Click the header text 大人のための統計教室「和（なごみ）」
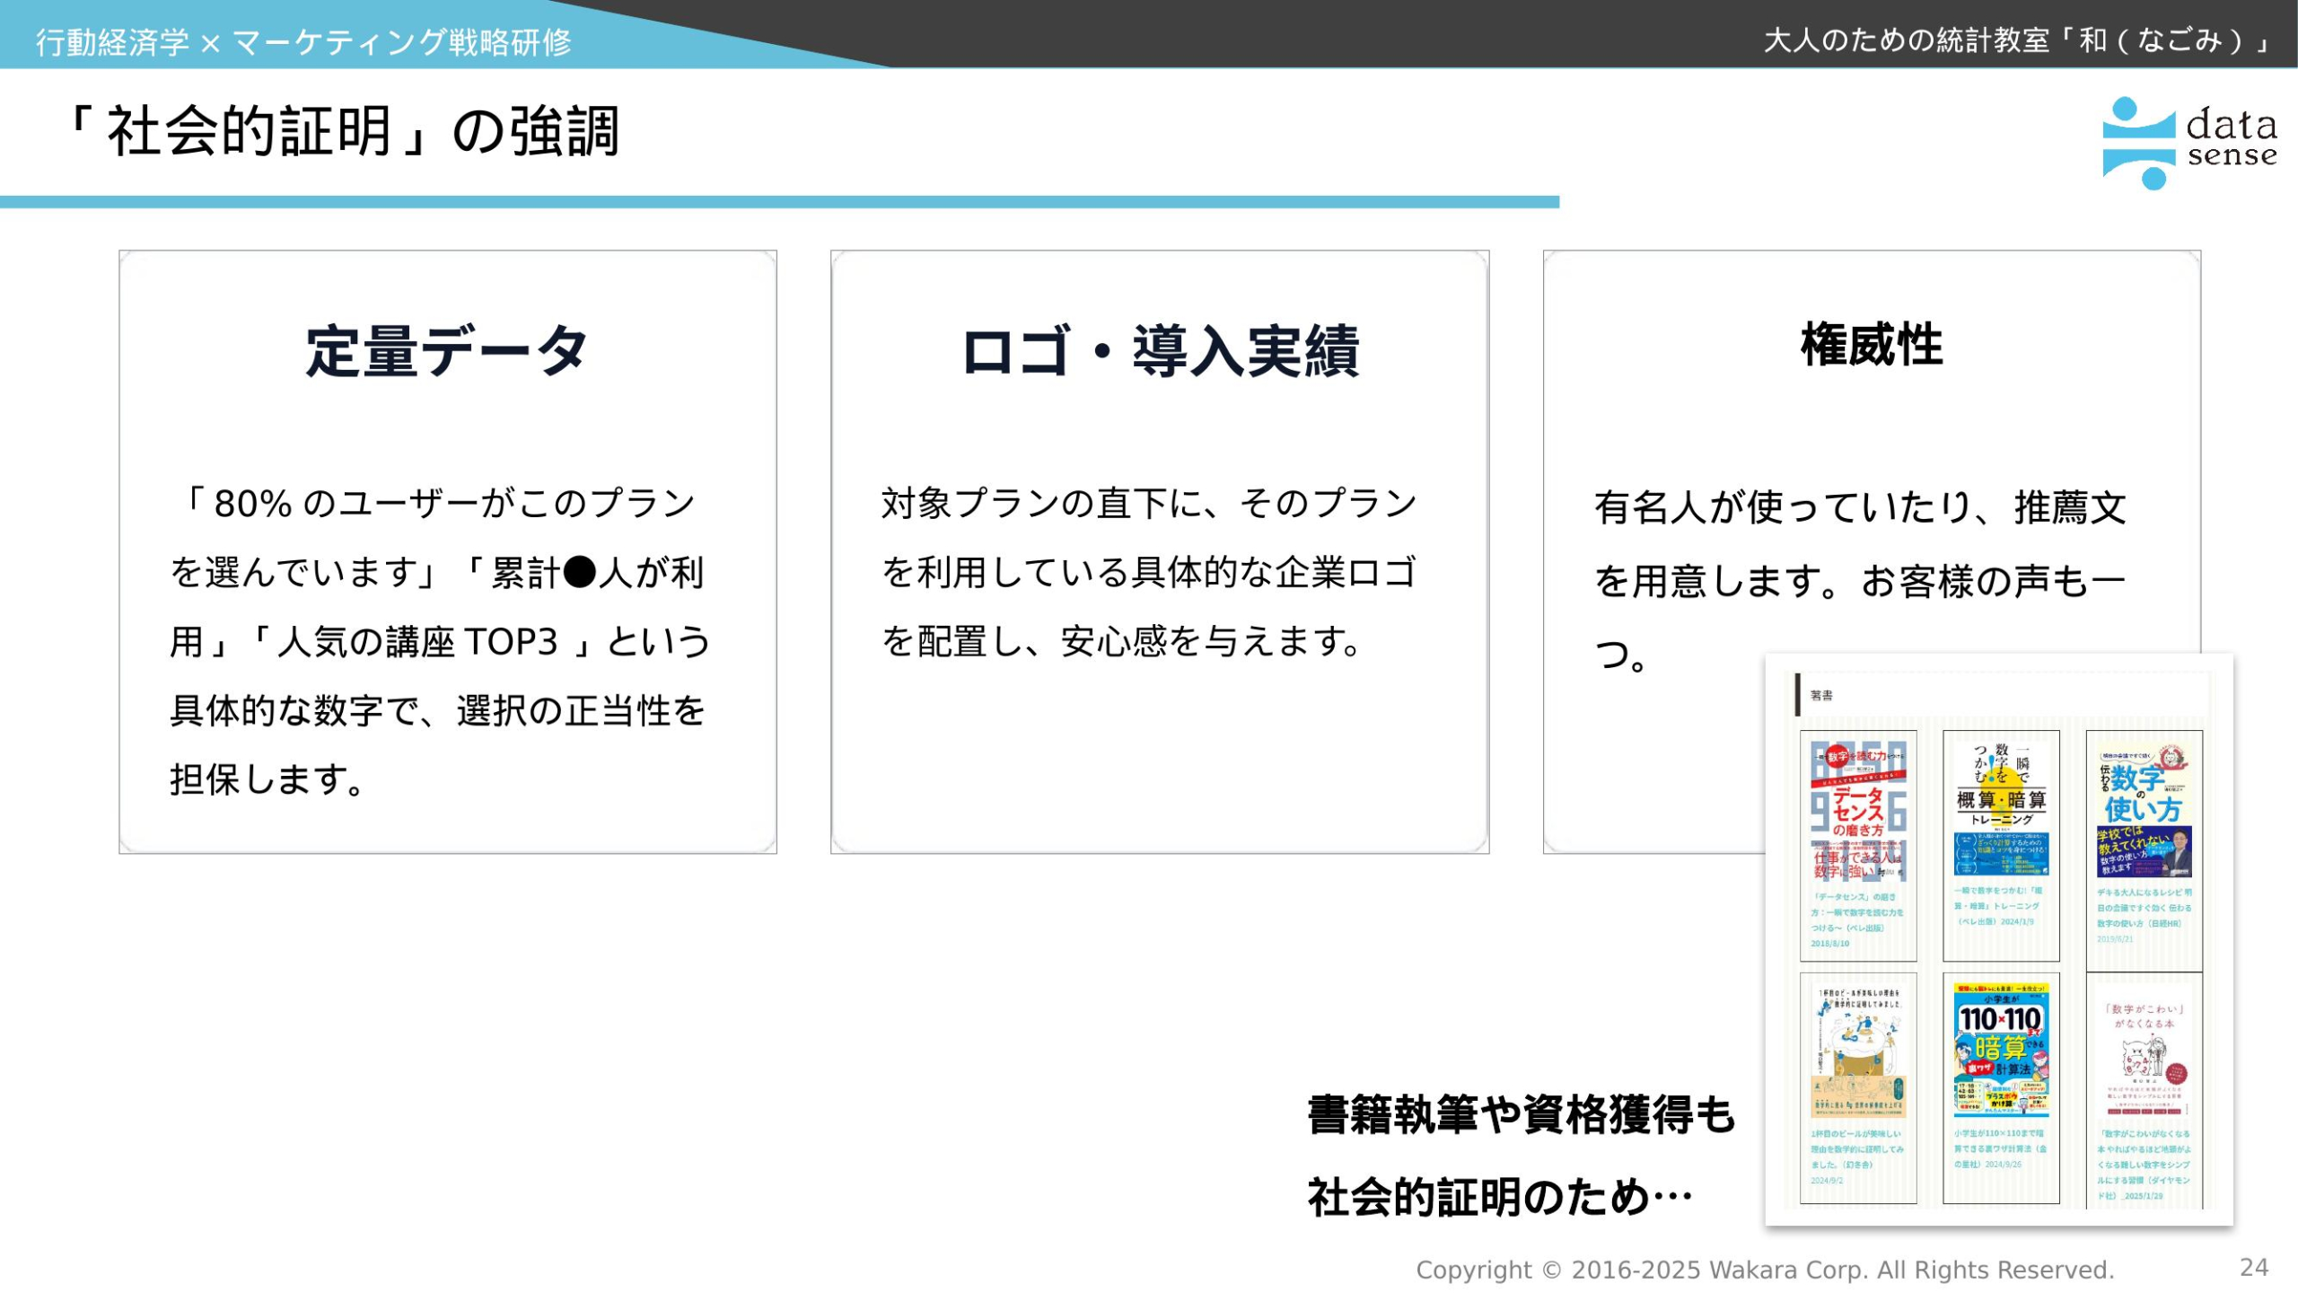 2018,40
